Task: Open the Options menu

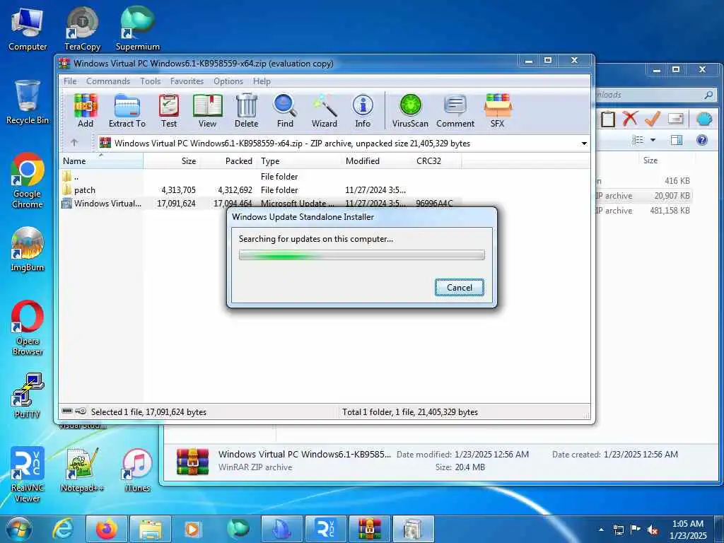Action: coord(228,81)
